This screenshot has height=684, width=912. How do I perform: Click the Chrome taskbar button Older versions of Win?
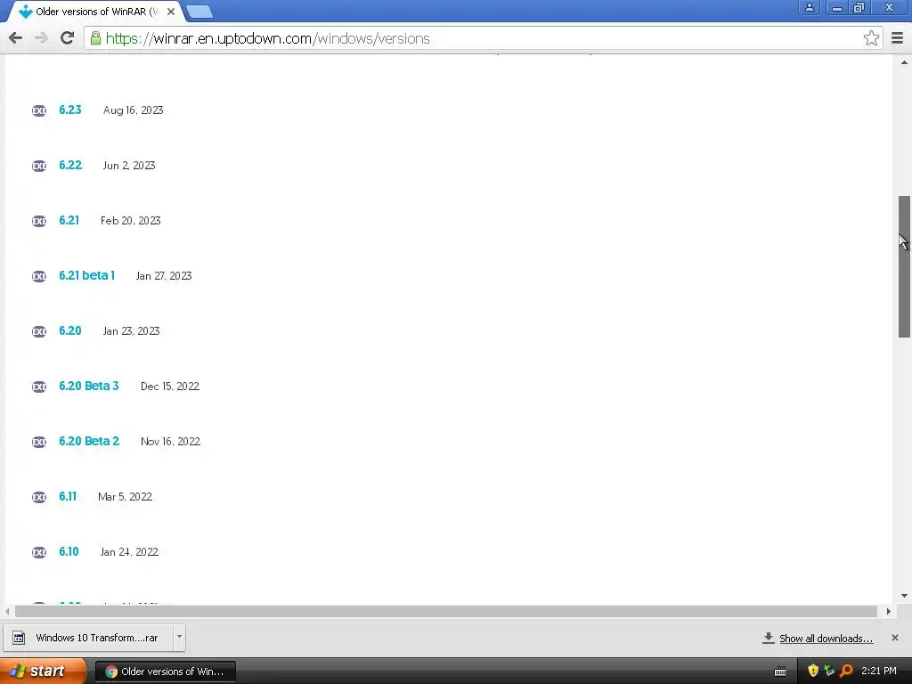165,672
